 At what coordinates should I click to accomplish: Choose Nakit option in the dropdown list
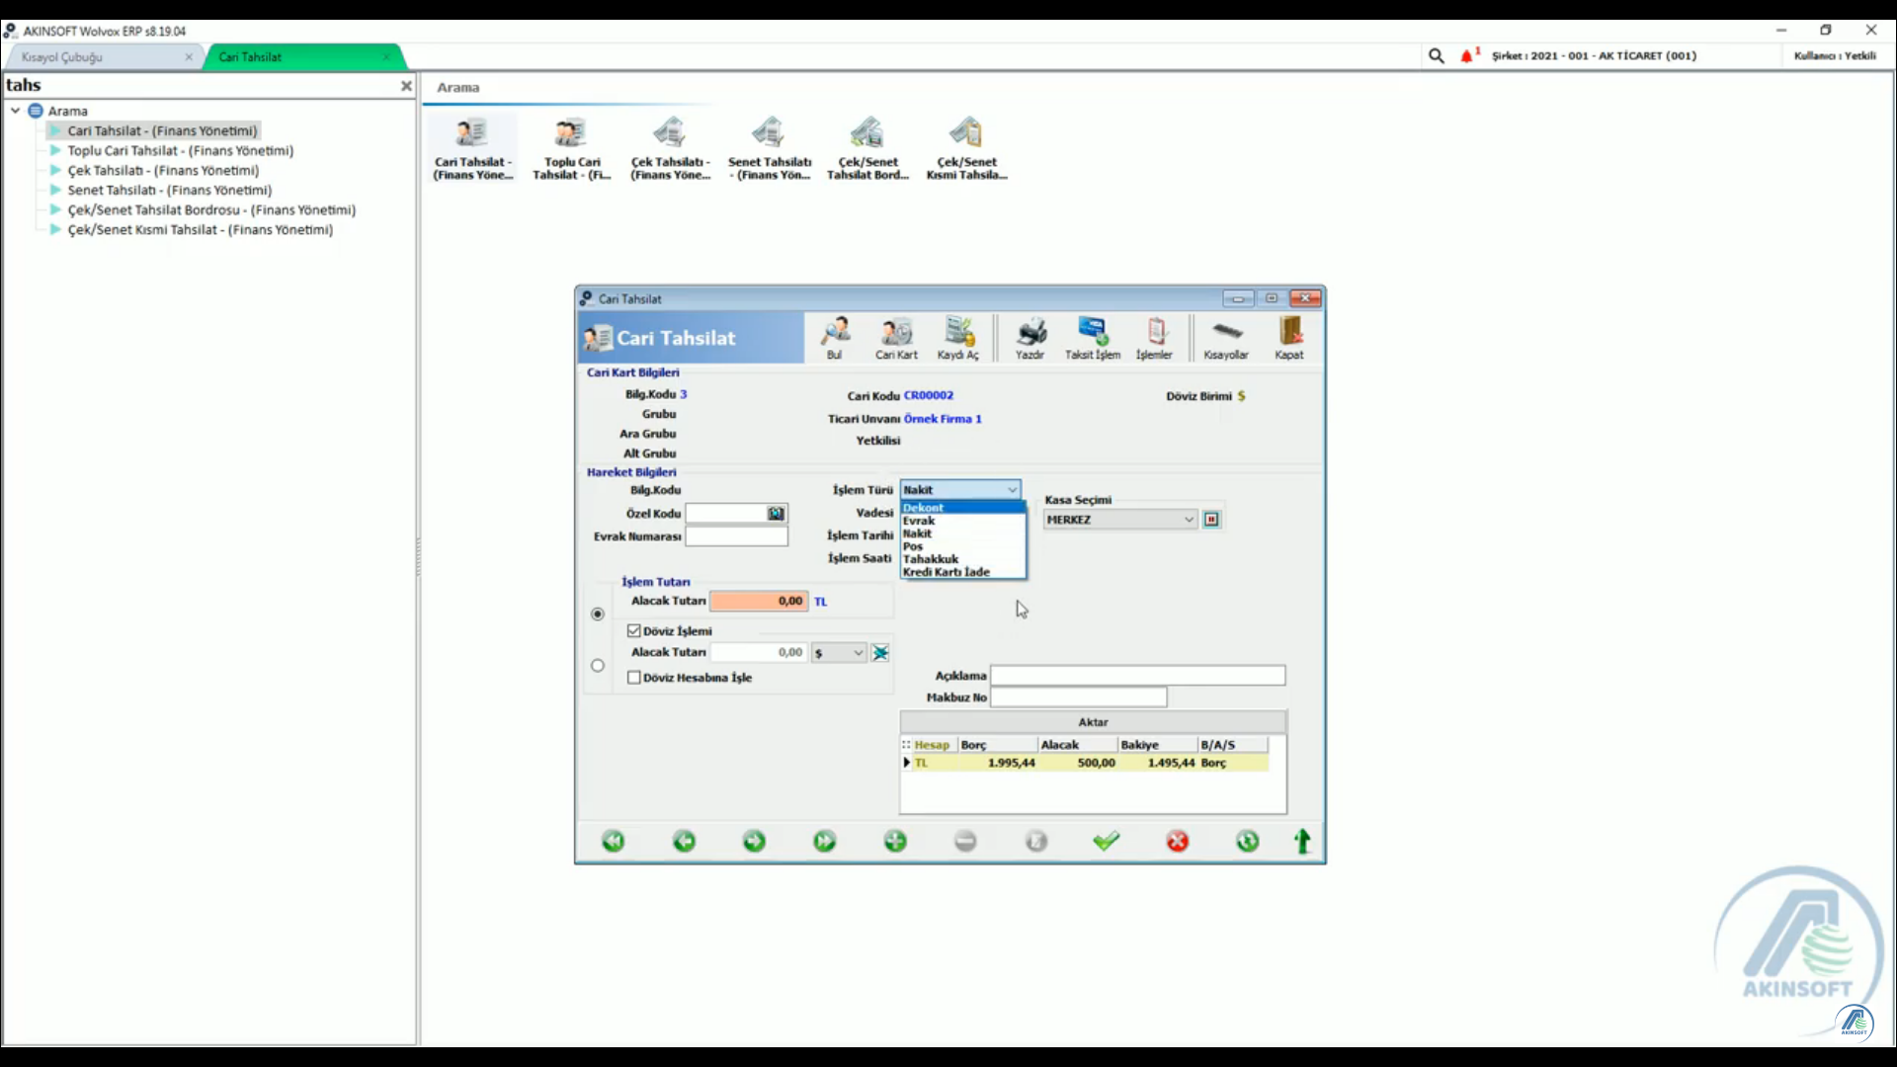pos(962,533)
